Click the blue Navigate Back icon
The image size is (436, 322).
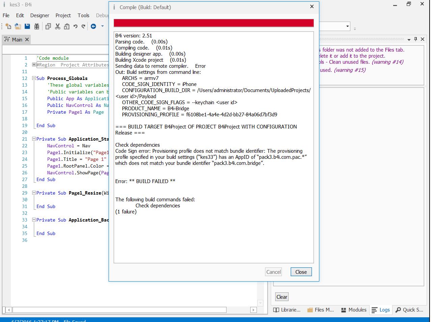93,26
